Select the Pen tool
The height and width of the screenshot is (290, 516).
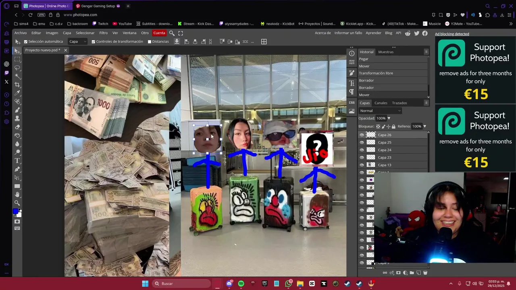tap(17, 169)
